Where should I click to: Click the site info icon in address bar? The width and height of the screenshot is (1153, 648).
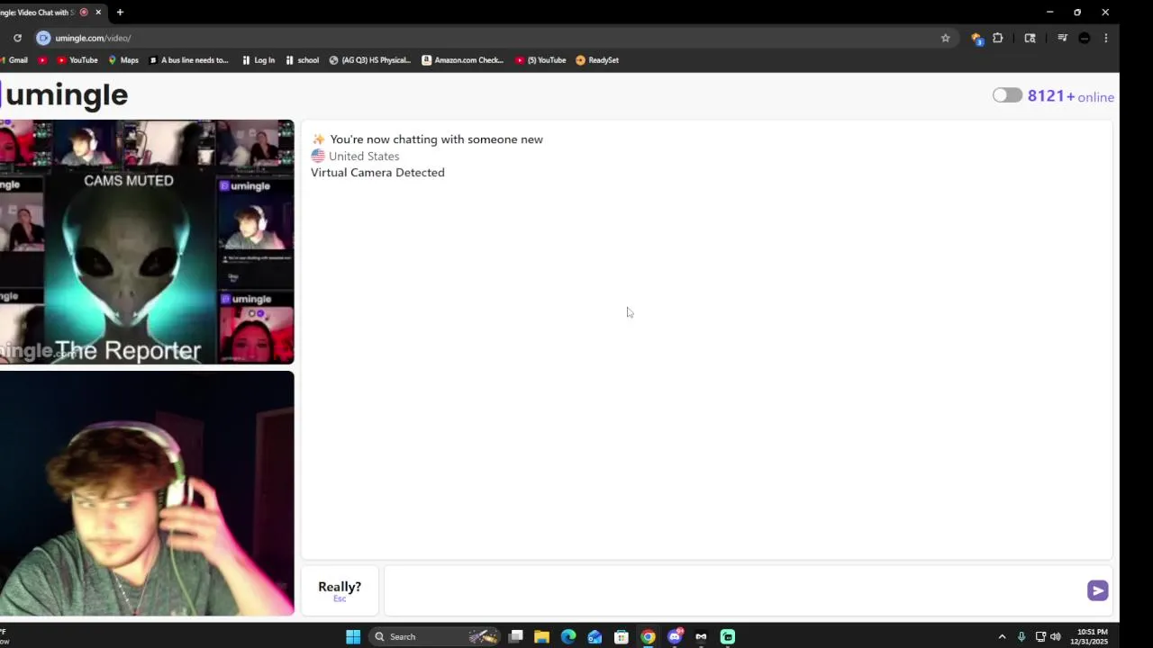43,38
